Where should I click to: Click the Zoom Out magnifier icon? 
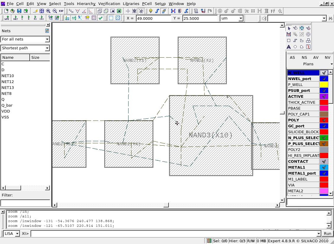pos(55,11)
